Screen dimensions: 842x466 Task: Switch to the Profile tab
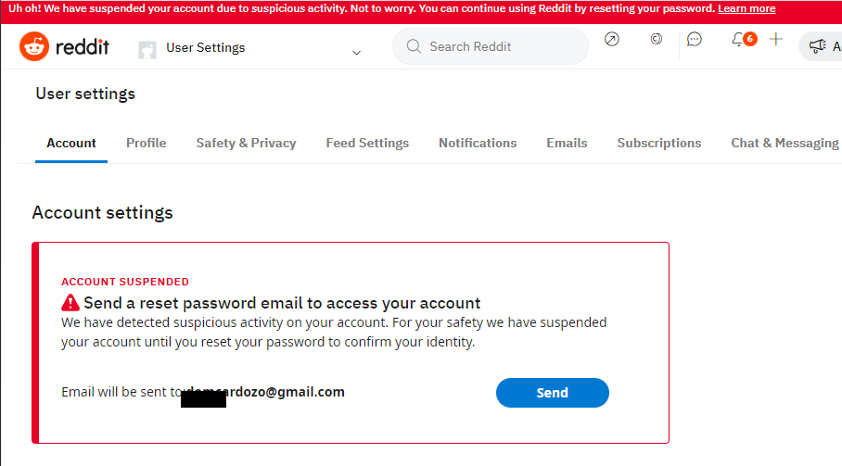click(147, 144)
